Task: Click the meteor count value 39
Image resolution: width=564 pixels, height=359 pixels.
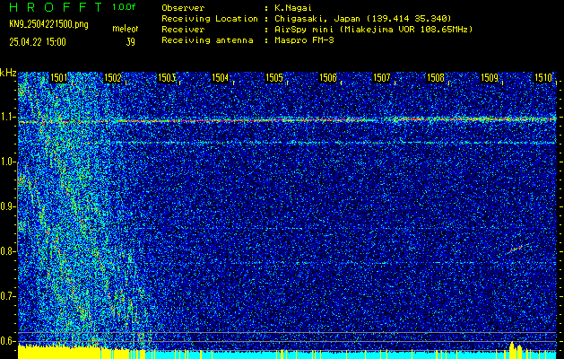Action: pos(130,42)
